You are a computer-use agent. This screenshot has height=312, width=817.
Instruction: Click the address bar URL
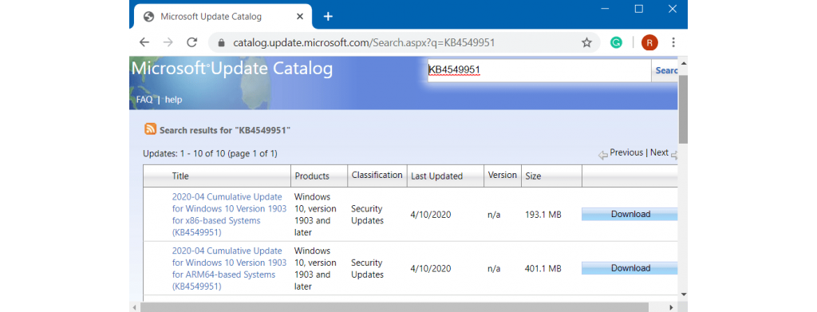tap(363, 43)
